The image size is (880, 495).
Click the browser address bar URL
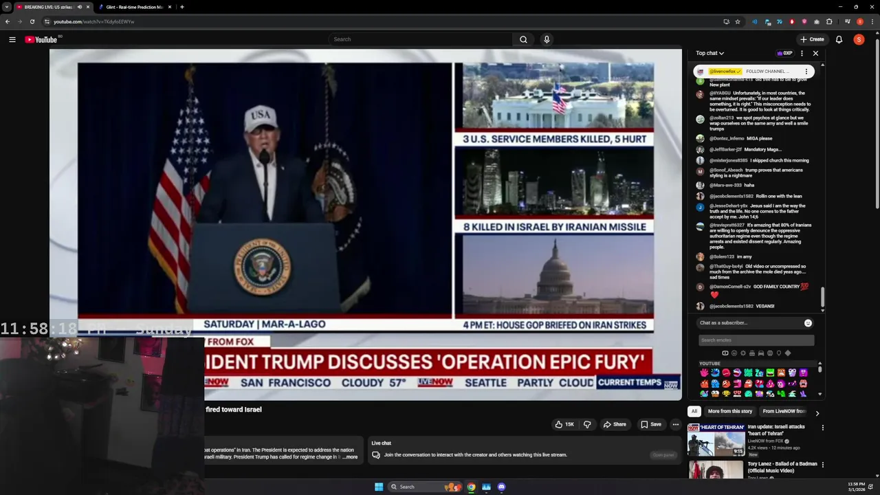tap(94, 21)
